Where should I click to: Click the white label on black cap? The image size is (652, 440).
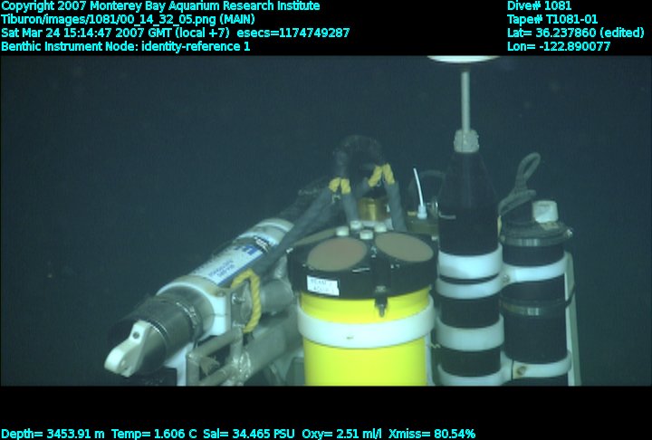click(x=322, y=284)
